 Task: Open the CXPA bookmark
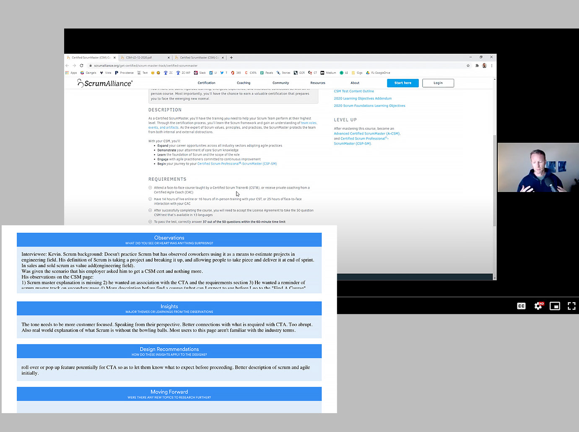click(x=251, y=73)
